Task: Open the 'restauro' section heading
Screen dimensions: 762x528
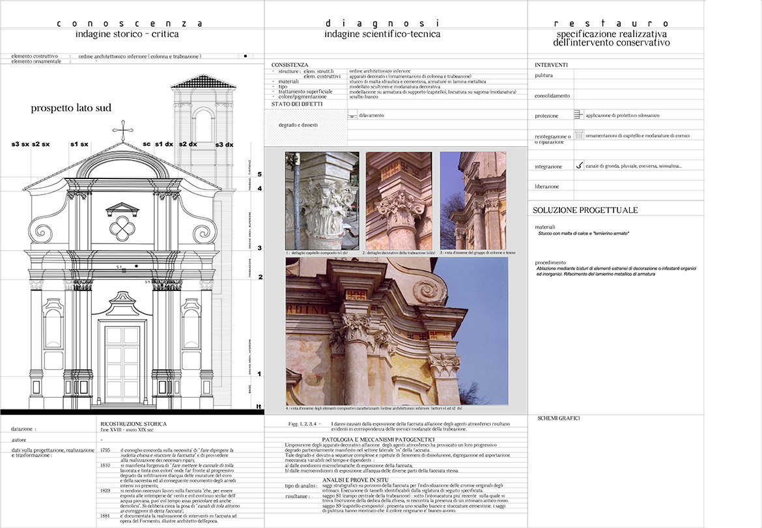Action: point(612,23)
